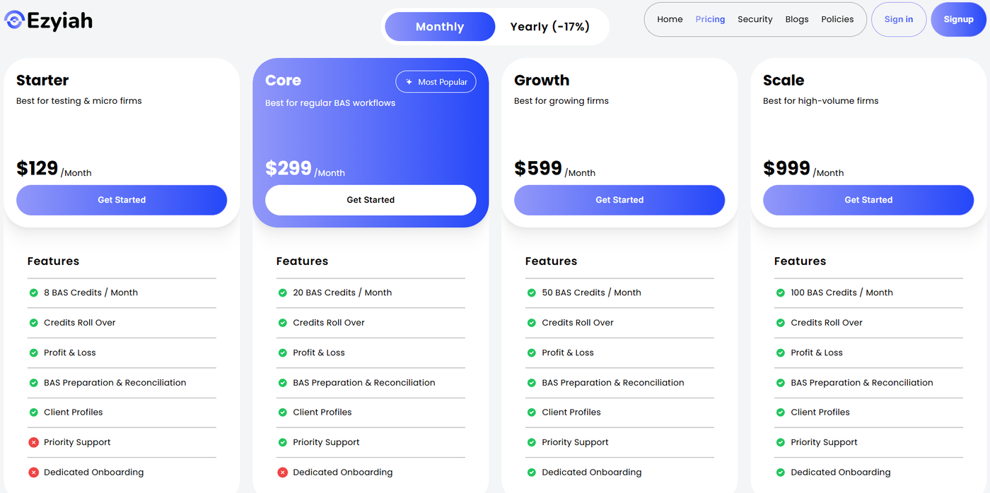Click green check beside 100 BAS Credits
990x493 pixels.
pyautogui.click(x=780, y=292)
